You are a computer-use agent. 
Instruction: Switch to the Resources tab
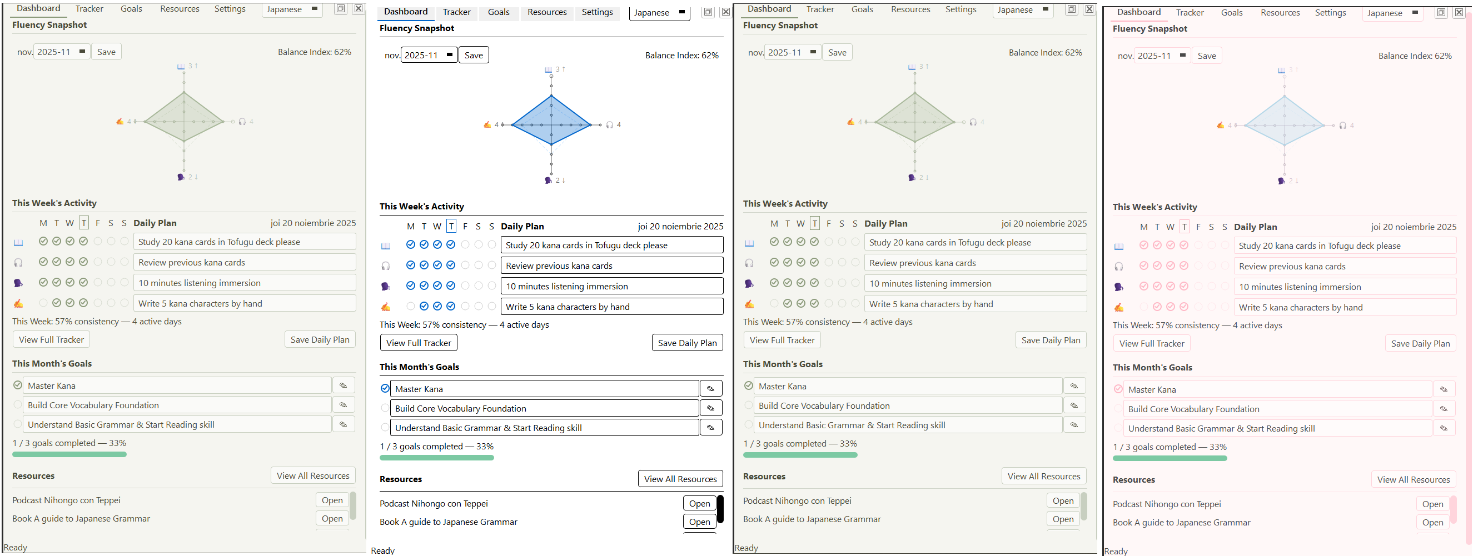180,8
